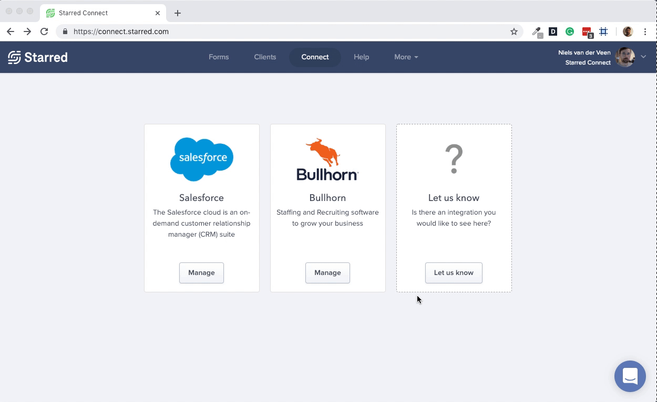Go to the Clients section
The image size is (657, 402).
[265, 57]
